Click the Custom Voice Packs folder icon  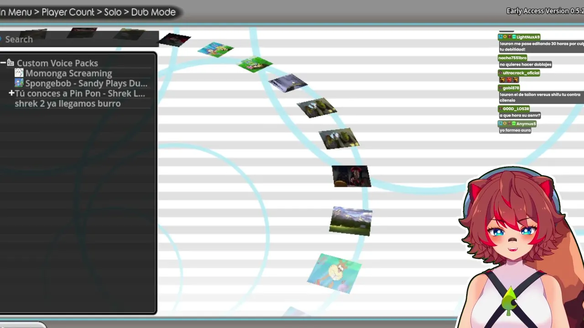(10, 63)
